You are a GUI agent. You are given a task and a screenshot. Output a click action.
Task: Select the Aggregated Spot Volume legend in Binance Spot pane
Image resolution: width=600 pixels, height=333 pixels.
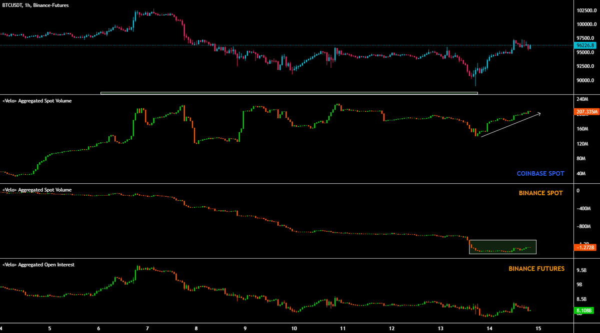37,190
